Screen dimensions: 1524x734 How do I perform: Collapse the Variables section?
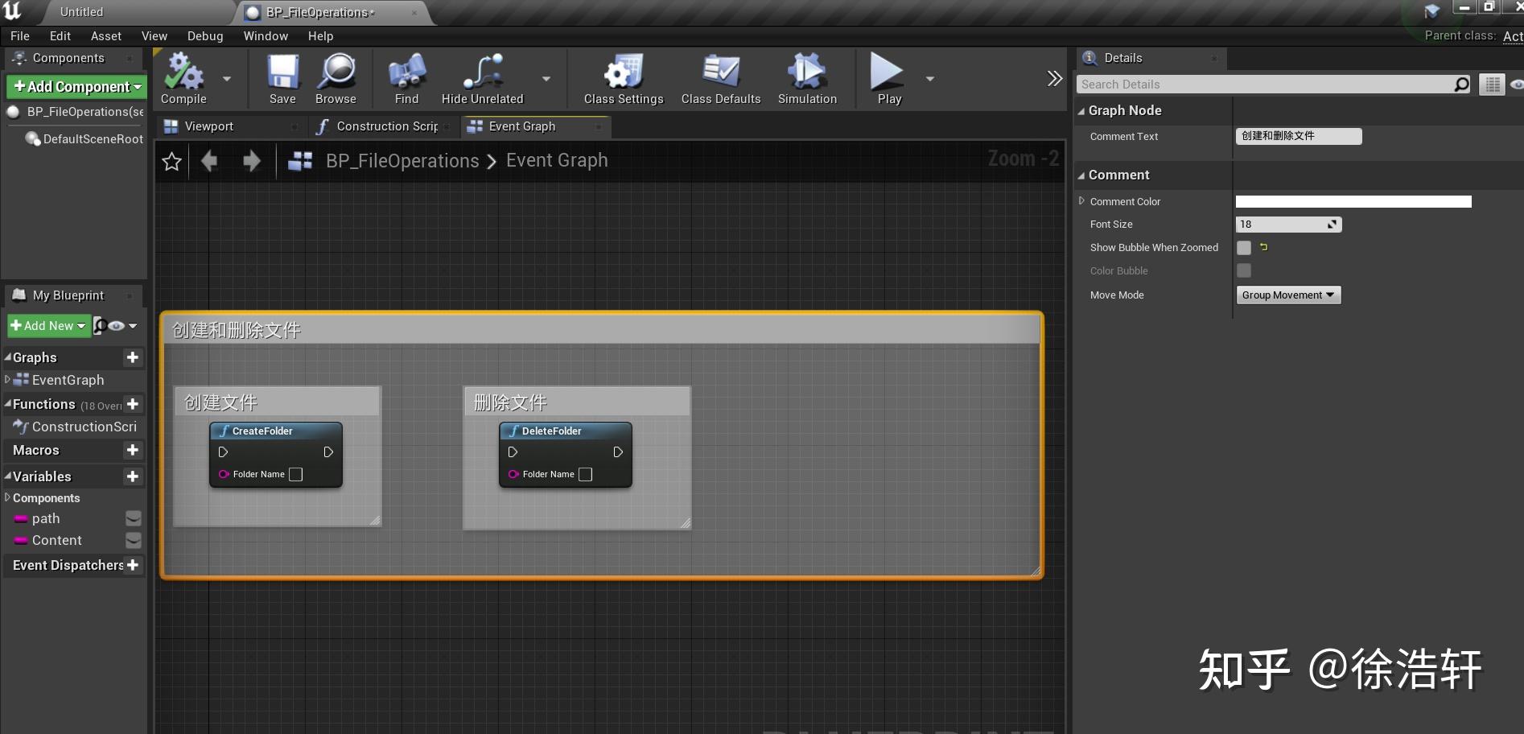point(8,476)
